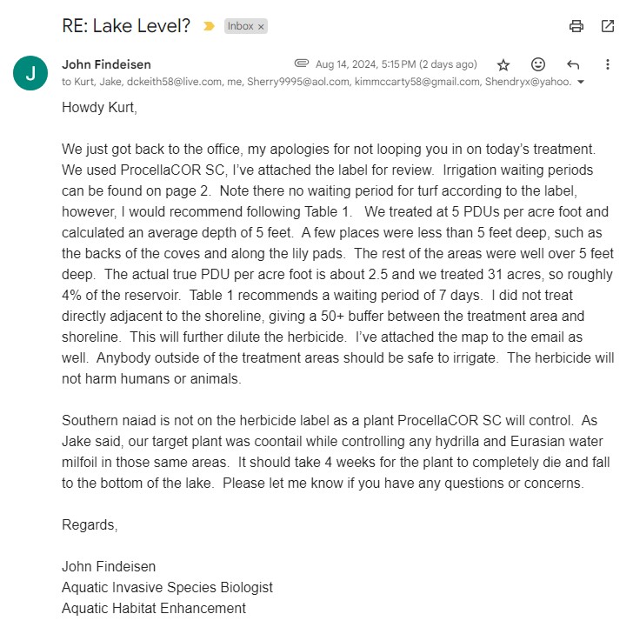
Task: Click the Aquatic Invasive Species Biologist signature line
Action: tap(167, 588)
